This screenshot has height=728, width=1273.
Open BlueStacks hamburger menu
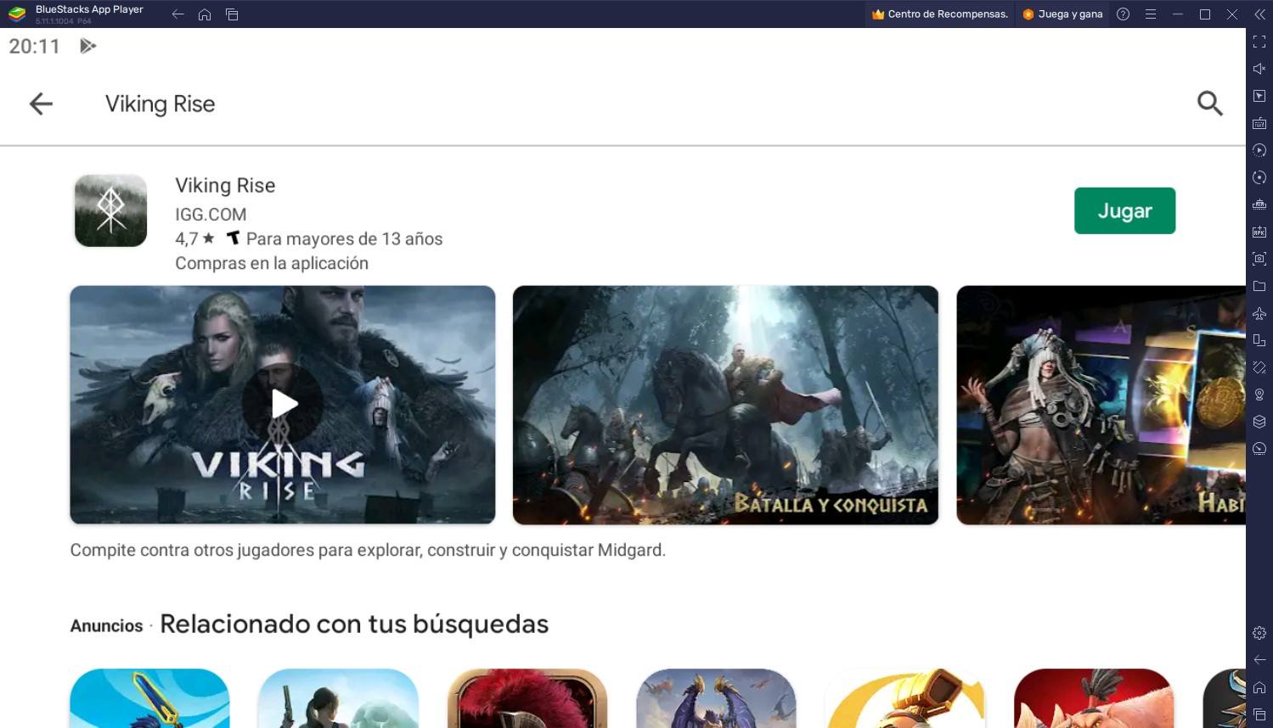(x=1151, y=14)
